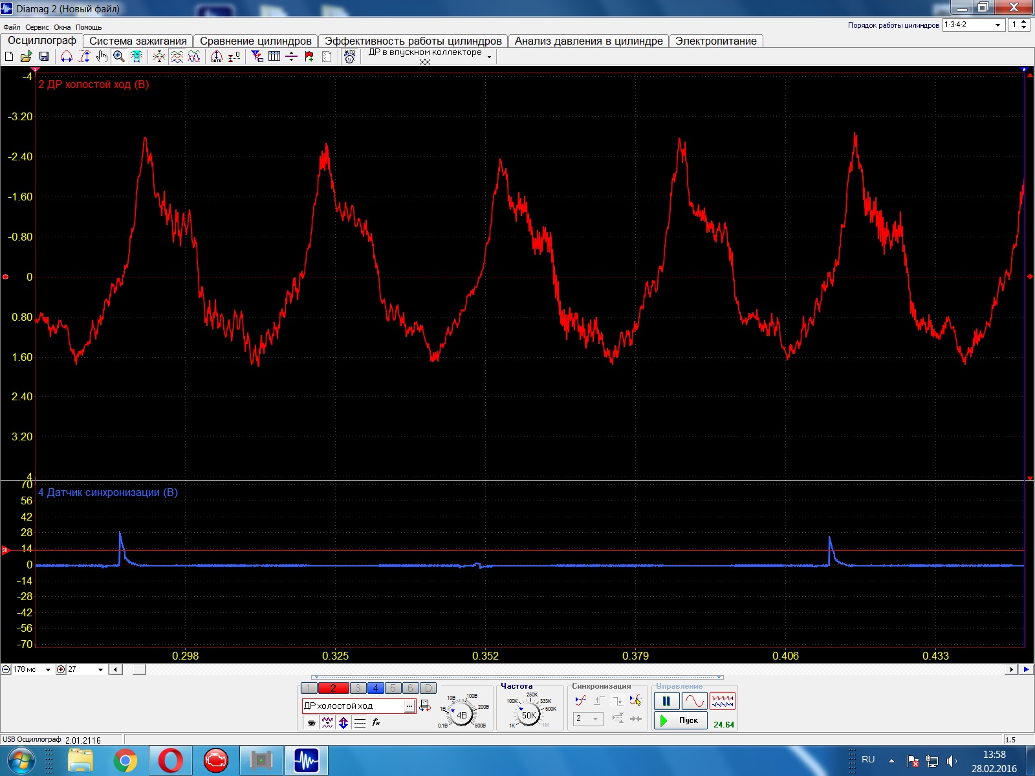Click the pause button in Управление

point(666,701)
